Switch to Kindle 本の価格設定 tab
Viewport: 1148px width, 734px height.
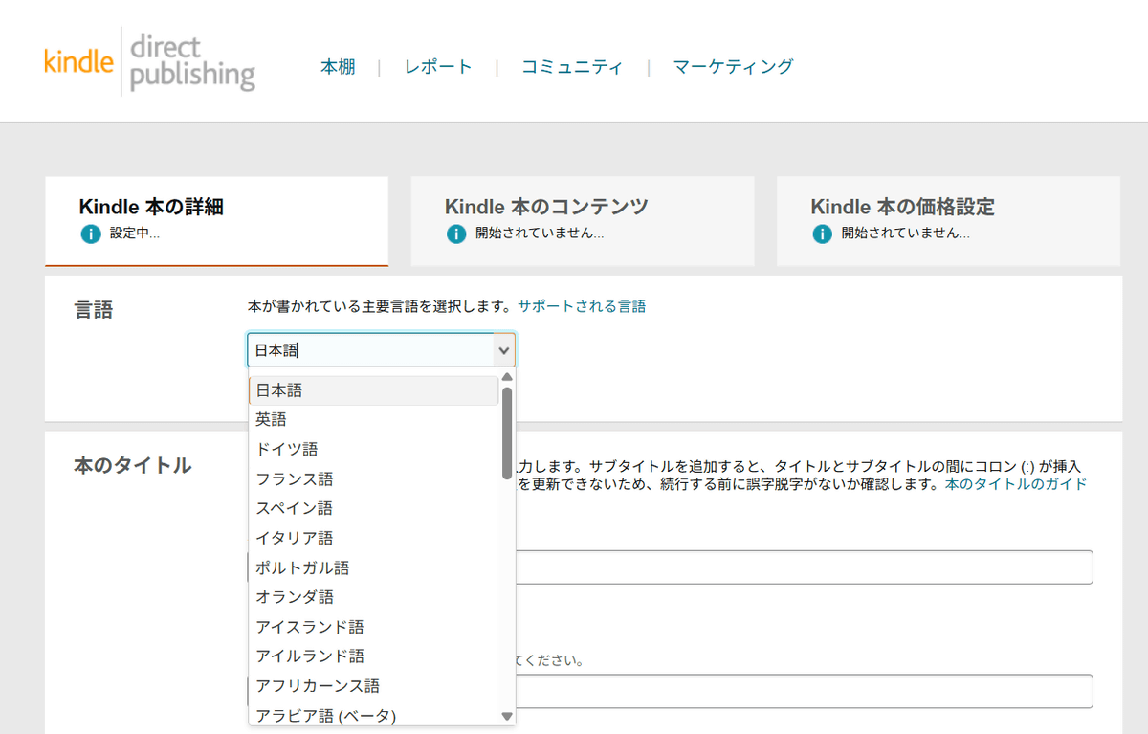[x=948, y=220]
